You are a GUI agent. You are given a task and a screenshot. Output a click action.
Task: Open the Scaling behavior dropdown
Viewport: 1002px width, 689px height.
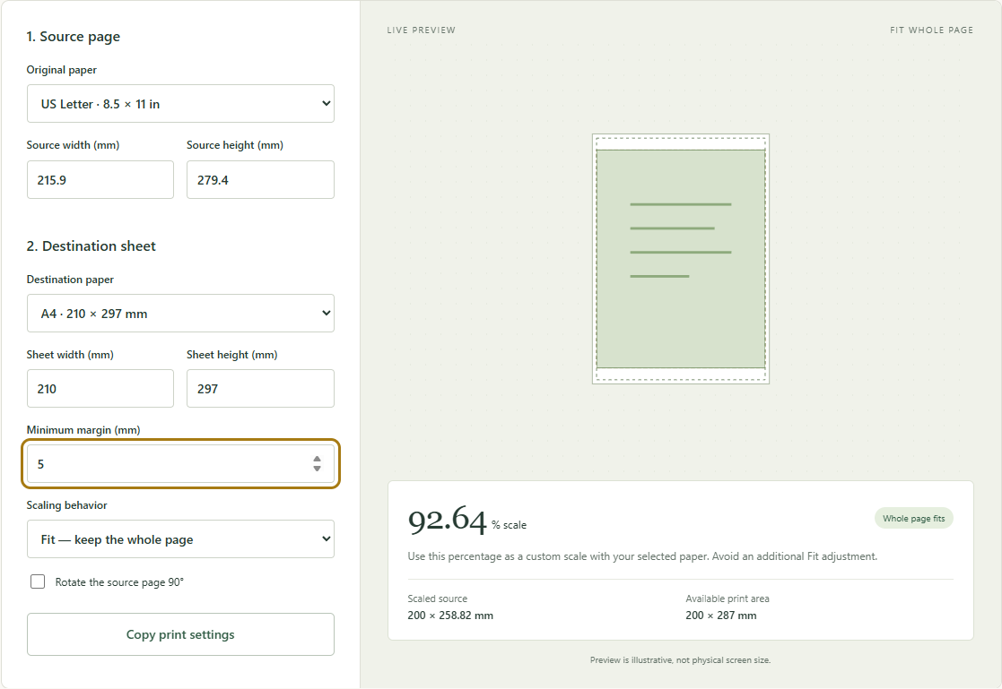(x=180, y=539)
